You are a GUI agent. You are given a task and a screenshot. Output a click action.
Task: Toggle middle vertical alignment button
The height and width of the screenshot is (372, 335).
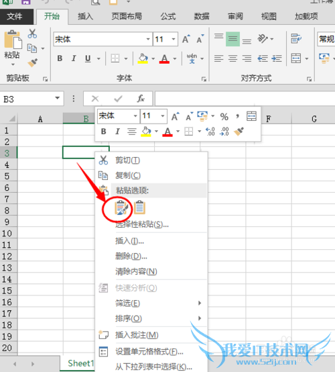click(232, 39)
